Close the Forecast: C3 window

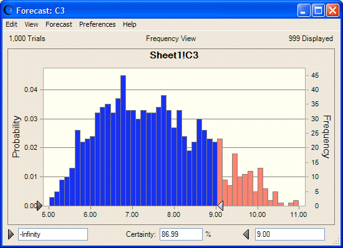[332, 10]
